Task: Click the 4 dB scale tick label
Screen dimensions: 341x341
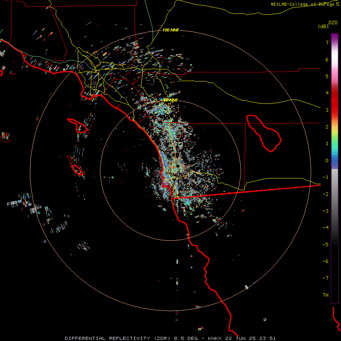Action: click(x=327, y=93)
